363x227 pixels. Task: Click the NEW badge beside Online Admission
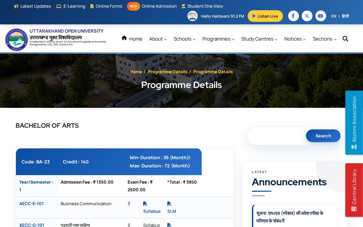click(133, 6)
